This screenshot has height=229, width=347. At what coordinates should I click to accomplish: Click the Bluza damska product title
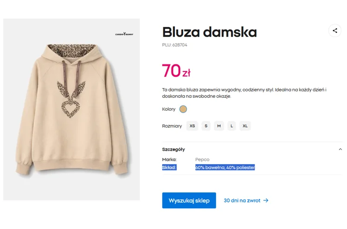click(x=209, y=32)
